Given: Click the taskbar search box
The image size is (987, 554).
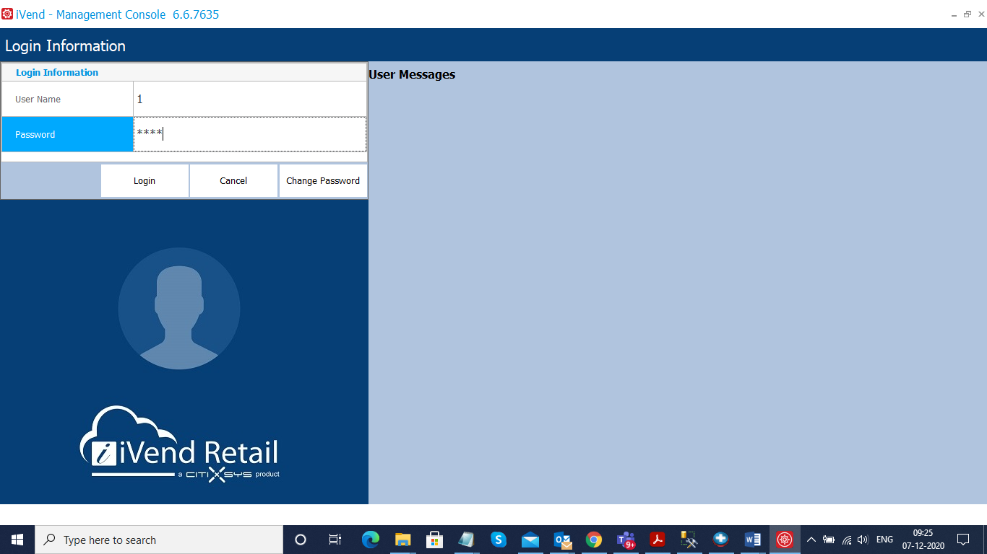Looking at the screenshot, I should [159, 540].
